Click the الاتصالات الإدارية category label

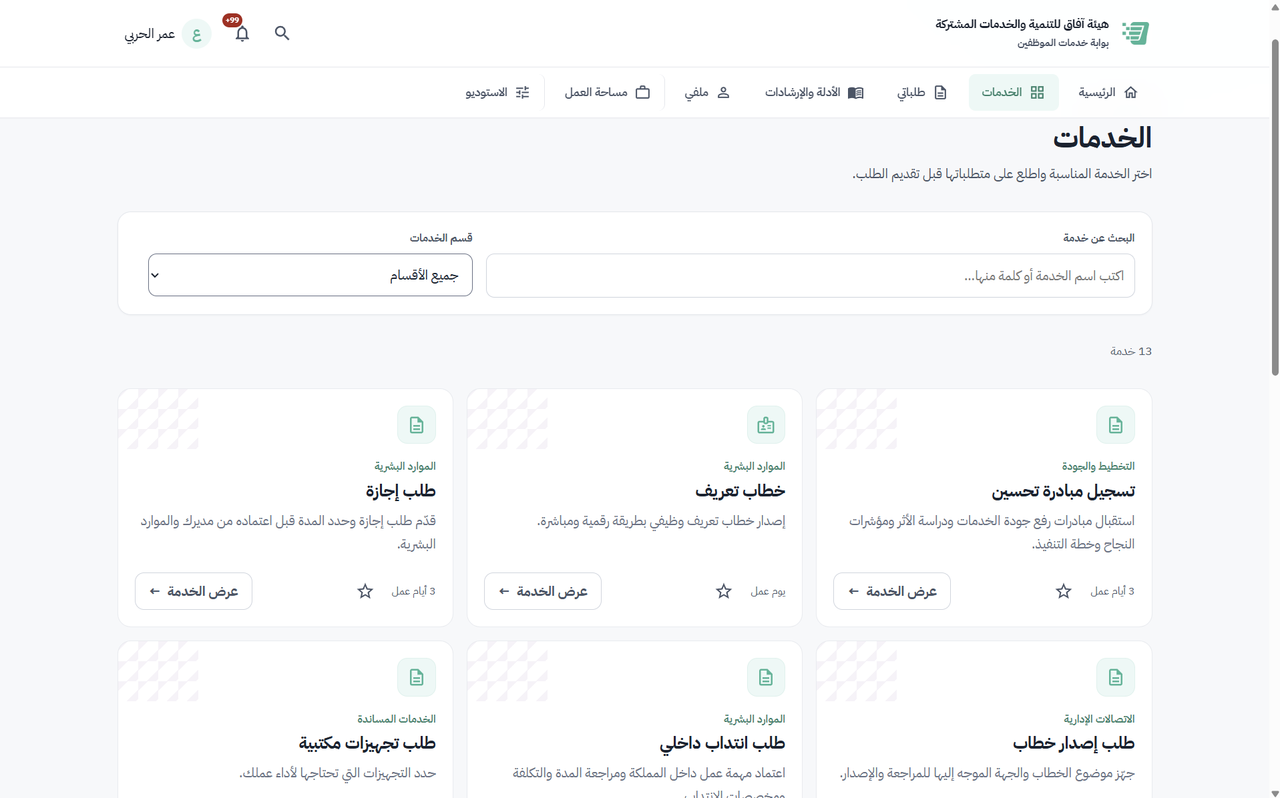(1099, 719)
